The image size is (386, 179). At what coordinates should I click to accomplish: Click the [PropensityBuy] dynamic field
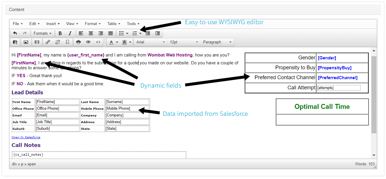pos(335,68)
